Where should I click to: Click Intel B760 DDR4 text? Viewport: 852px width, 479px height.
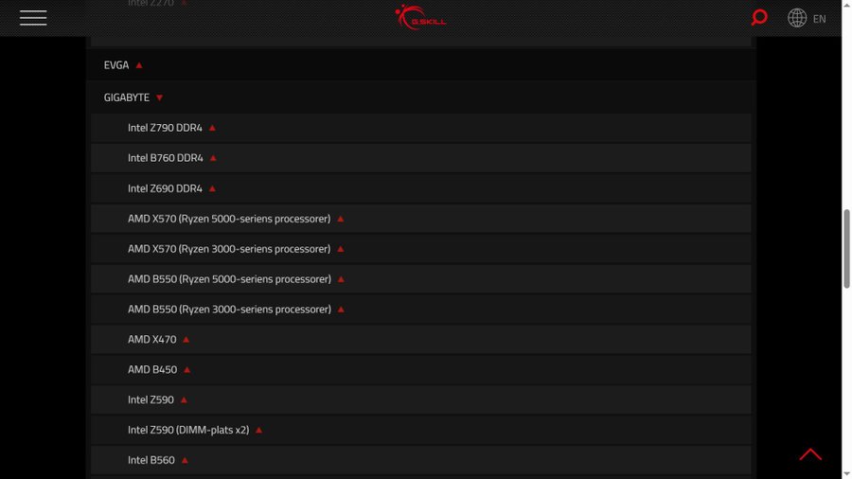click(166, 158)
